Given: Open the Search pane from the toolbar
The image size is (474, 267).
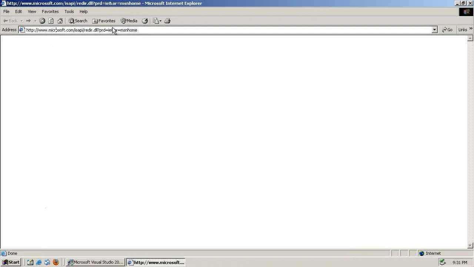Looking at the screenshot, I should (x=78, y=21).
